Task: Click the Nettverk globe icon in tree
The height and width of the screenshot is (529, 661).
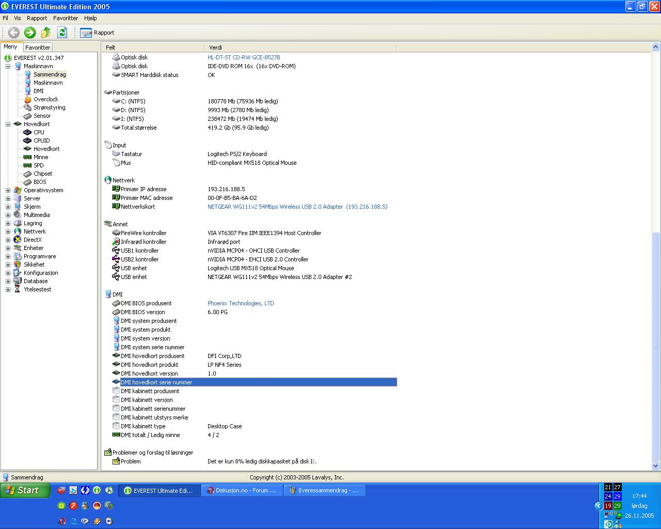Action: (18, 231)
